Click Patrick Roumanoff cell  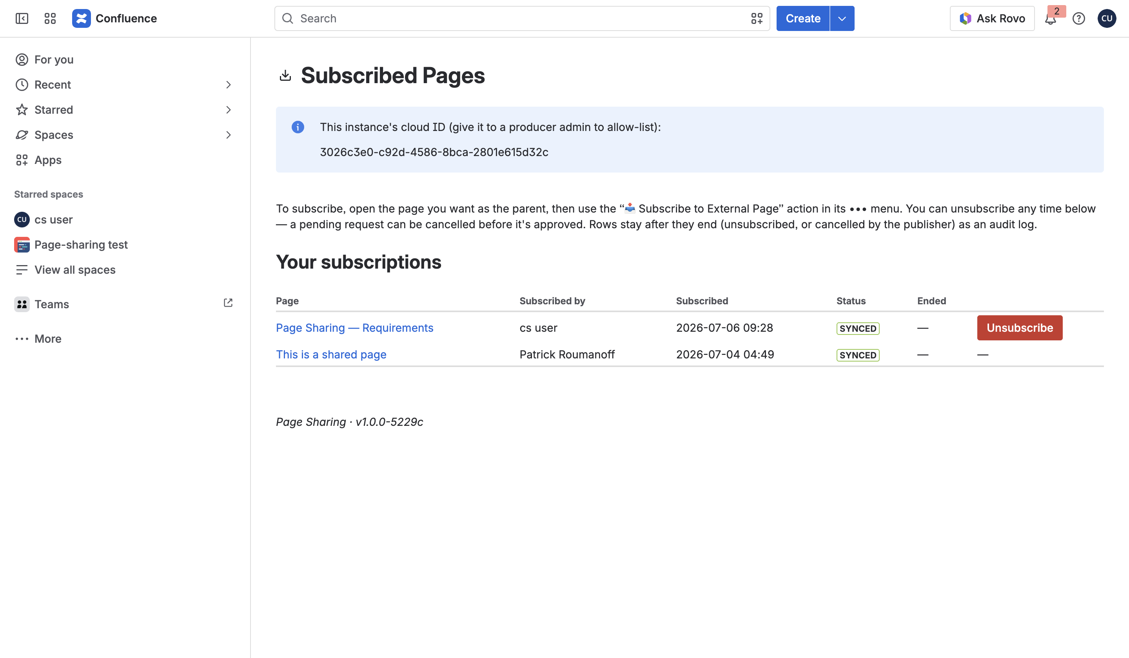pos(567,354)
